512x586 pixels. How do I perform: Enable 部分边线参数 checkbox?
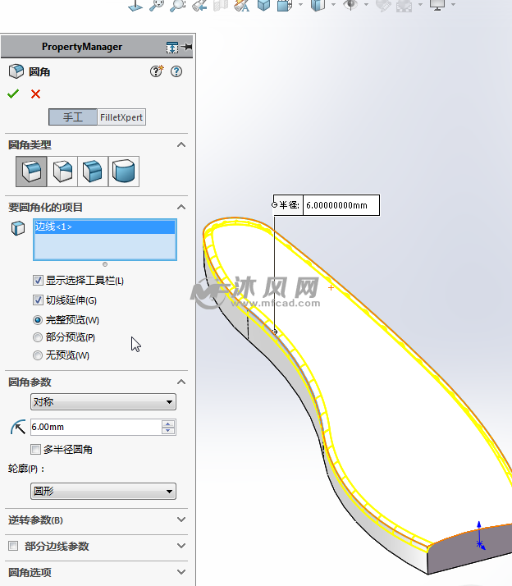point(13,546)
